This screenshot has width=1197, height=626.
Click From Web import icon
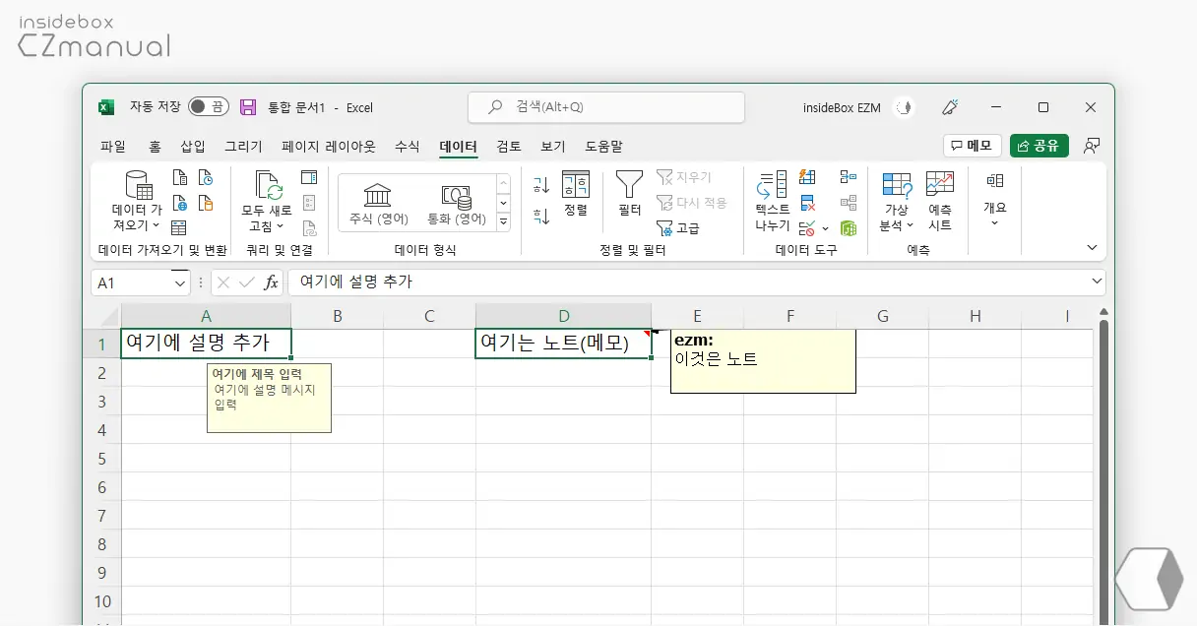tap(180, 203)
